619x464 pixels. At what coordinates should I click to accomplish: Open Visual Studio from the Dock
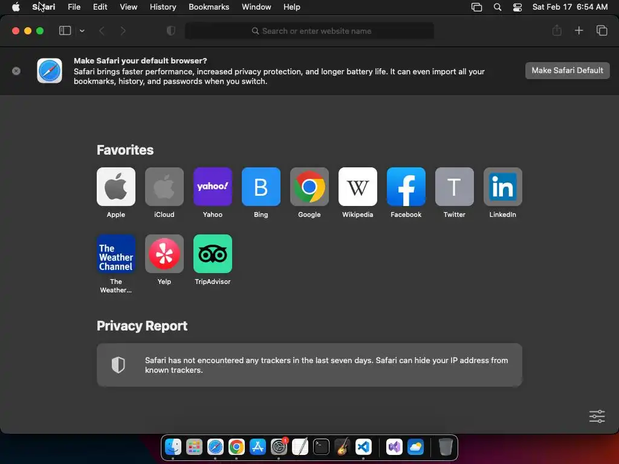tap(394, 447)
